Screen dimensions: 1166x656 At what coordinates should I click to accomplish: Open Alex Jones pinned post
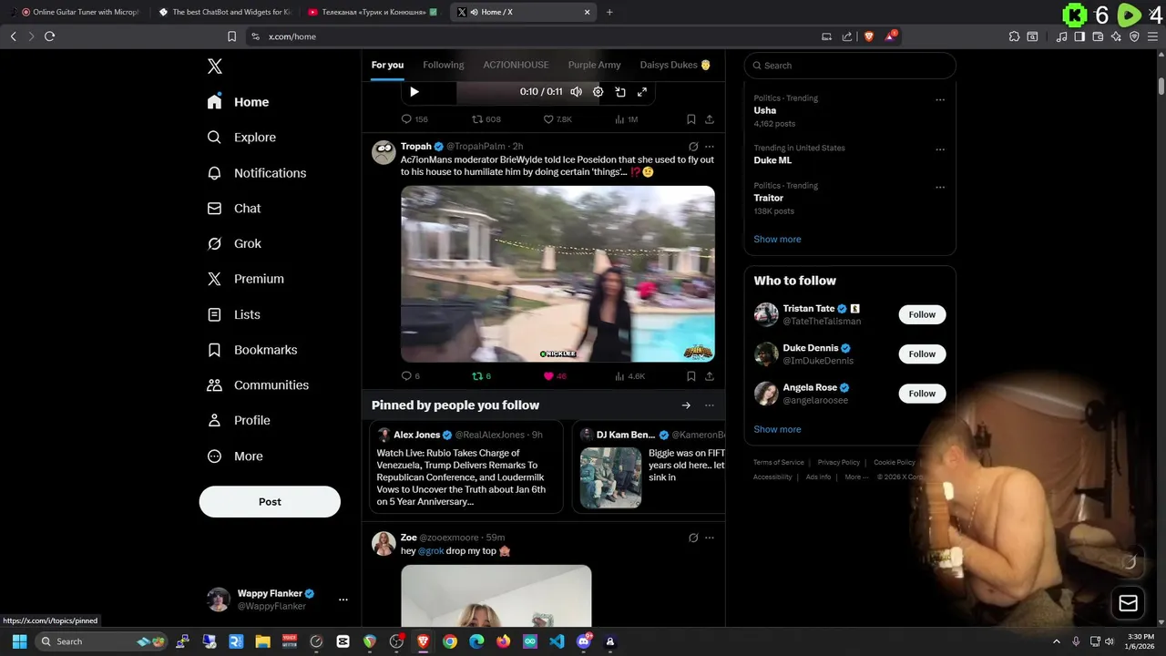click(x=466, y=466)
